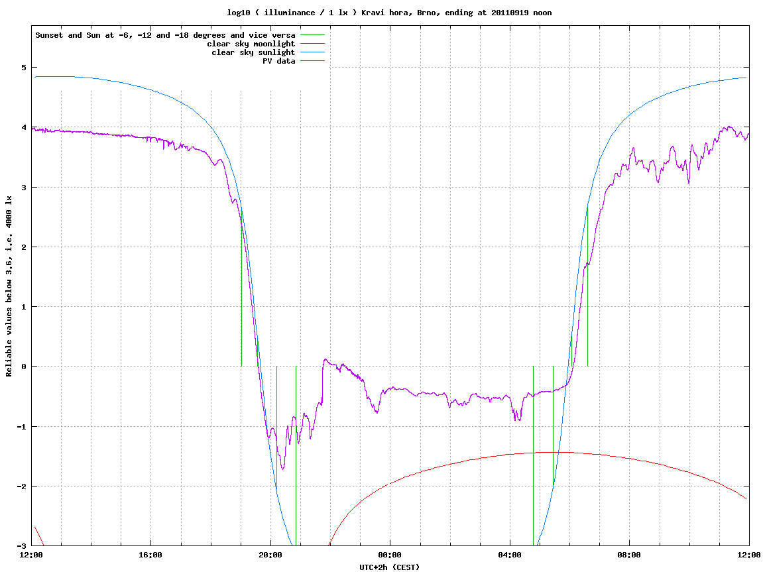
Task: Click the chart title text at top
Action: pyautogui.click(x=389, y=13)
